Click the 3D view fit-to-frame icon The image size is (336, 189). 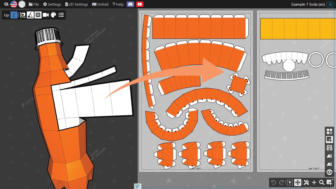tap(23, 15)
